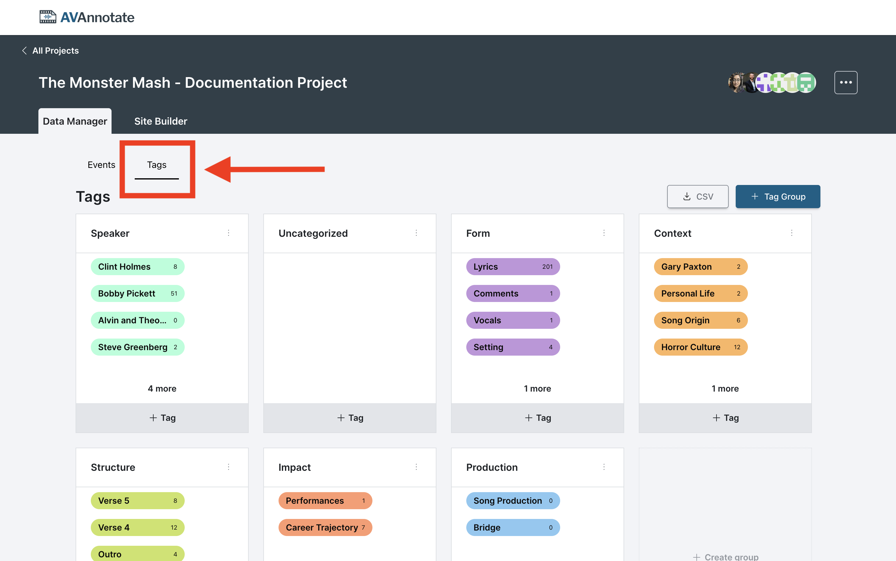Click the first collaborator avatar photo
Screen dimensions: 896x561
point(737,82)
